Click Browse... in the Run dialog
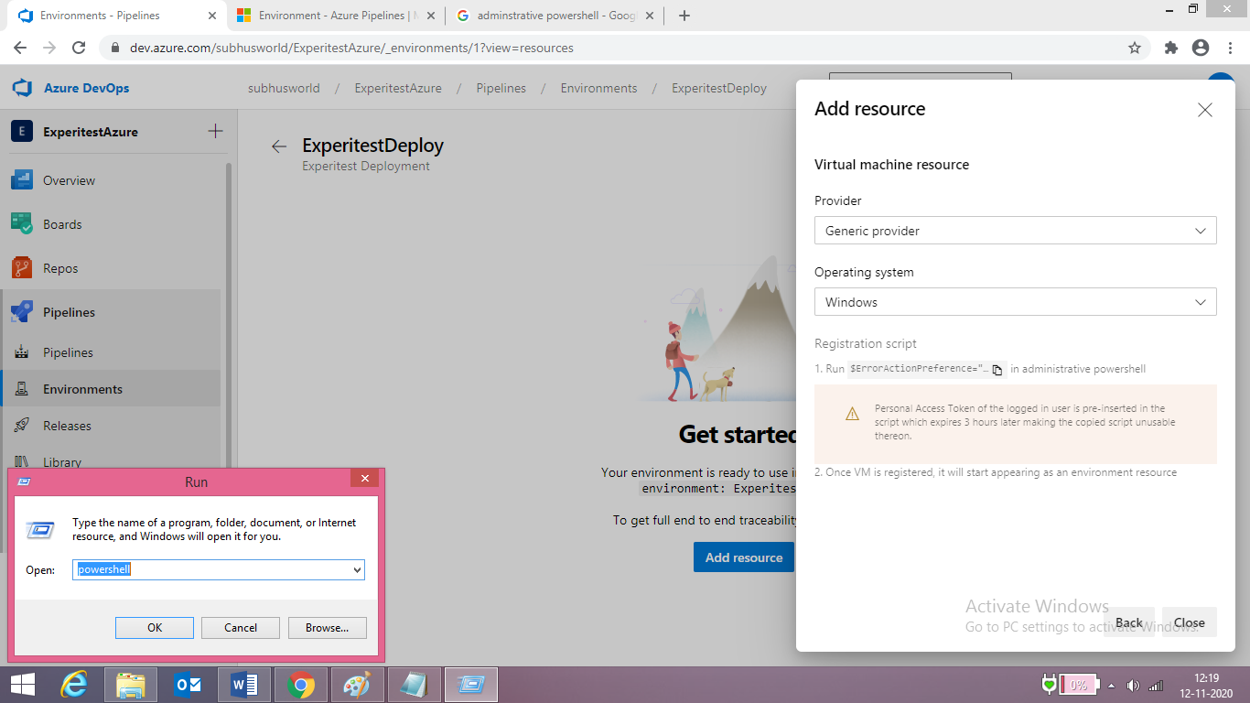This screenshot has height=703, width=1250. [x=327, y=627]
